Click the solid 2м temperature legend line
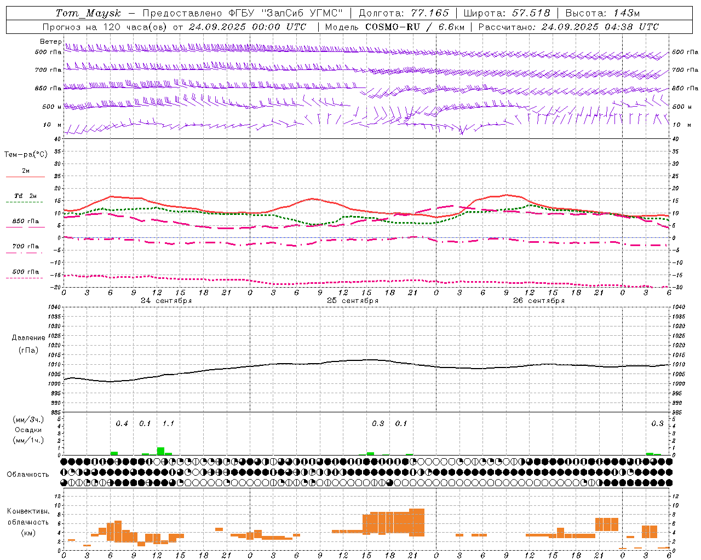Viewport: 701px width, 560px height. coord(25,177)
